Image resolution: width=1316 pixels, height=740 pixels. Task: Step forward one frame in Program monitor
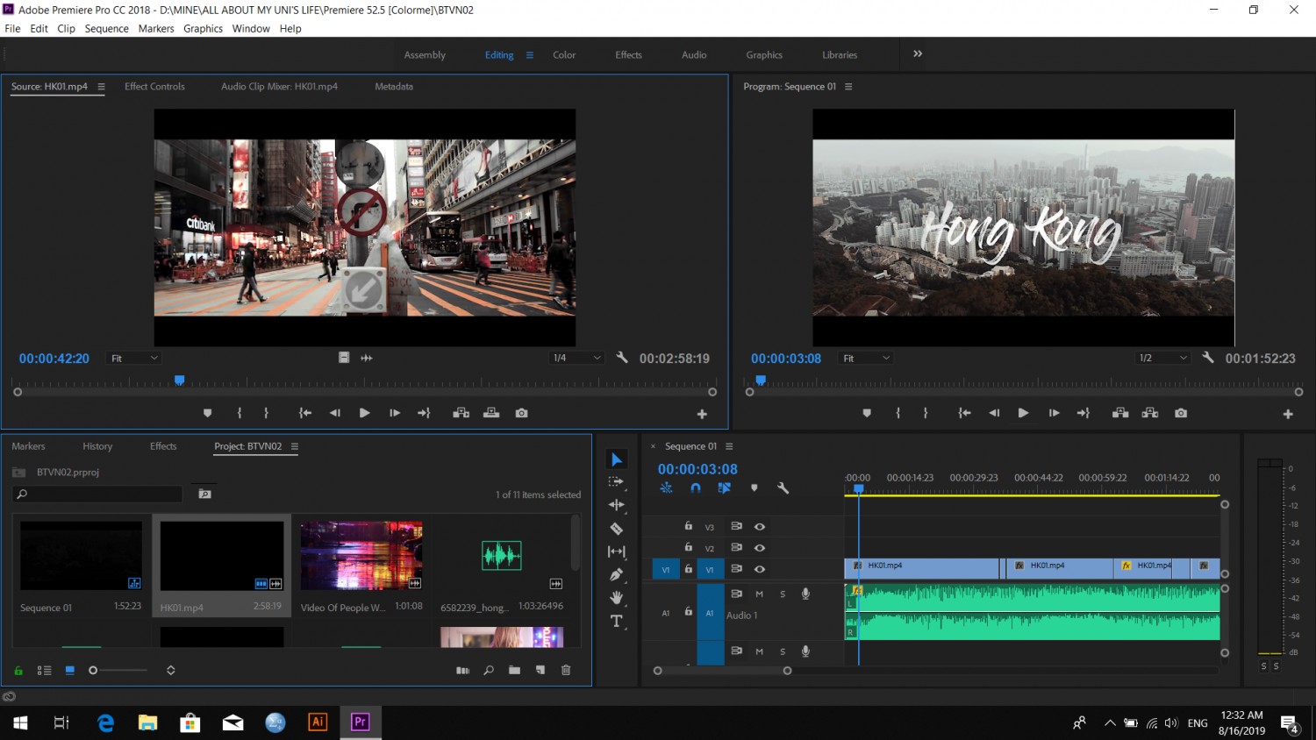click(x=1054, y=413)
